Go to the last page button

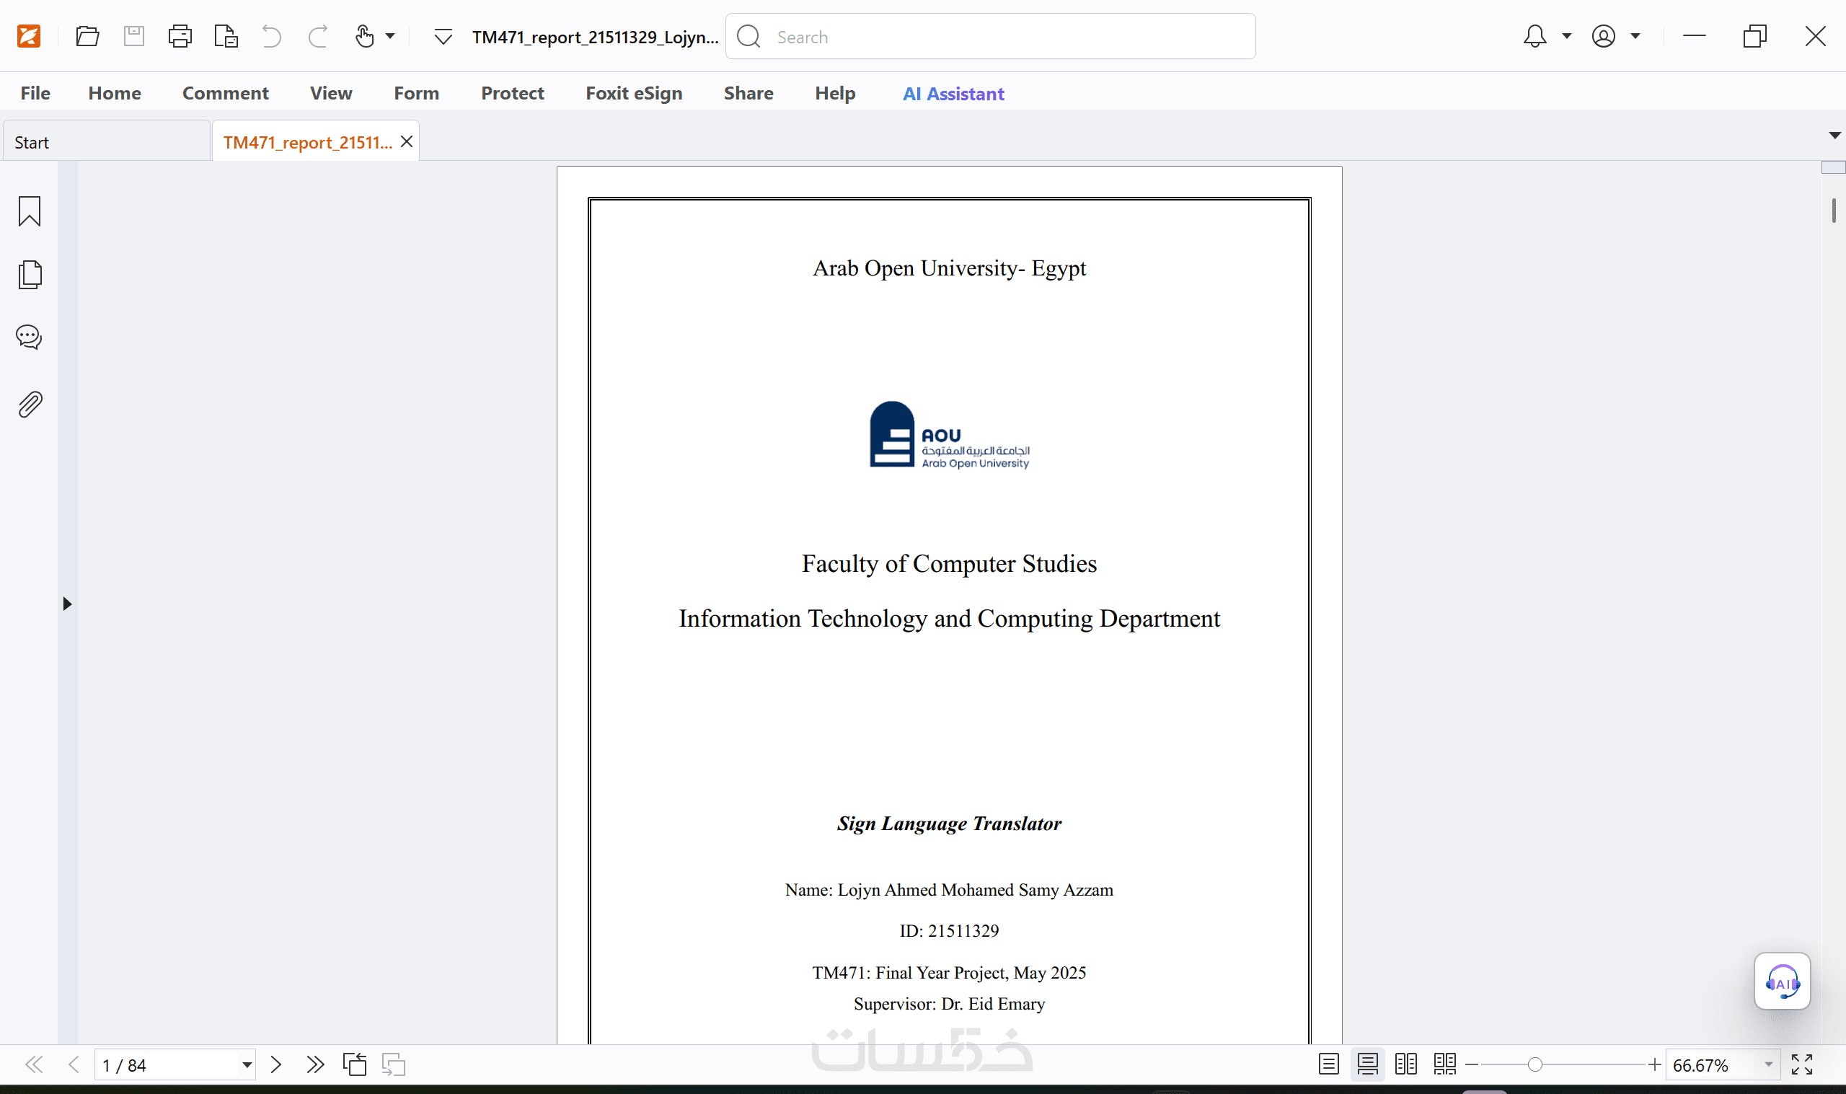[314, 1064]
